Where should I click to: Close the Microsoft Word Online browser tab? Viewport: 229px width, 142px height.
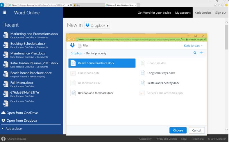click(x=135, y=5)
